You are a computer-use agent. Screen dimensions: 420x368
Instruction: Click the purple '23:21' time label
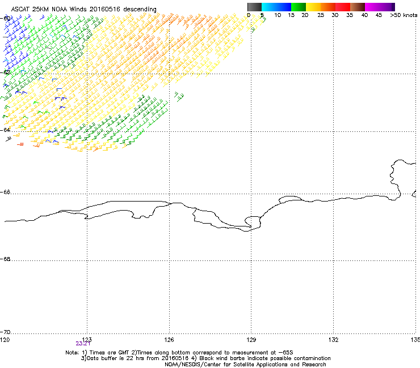[x=83, y=344]
